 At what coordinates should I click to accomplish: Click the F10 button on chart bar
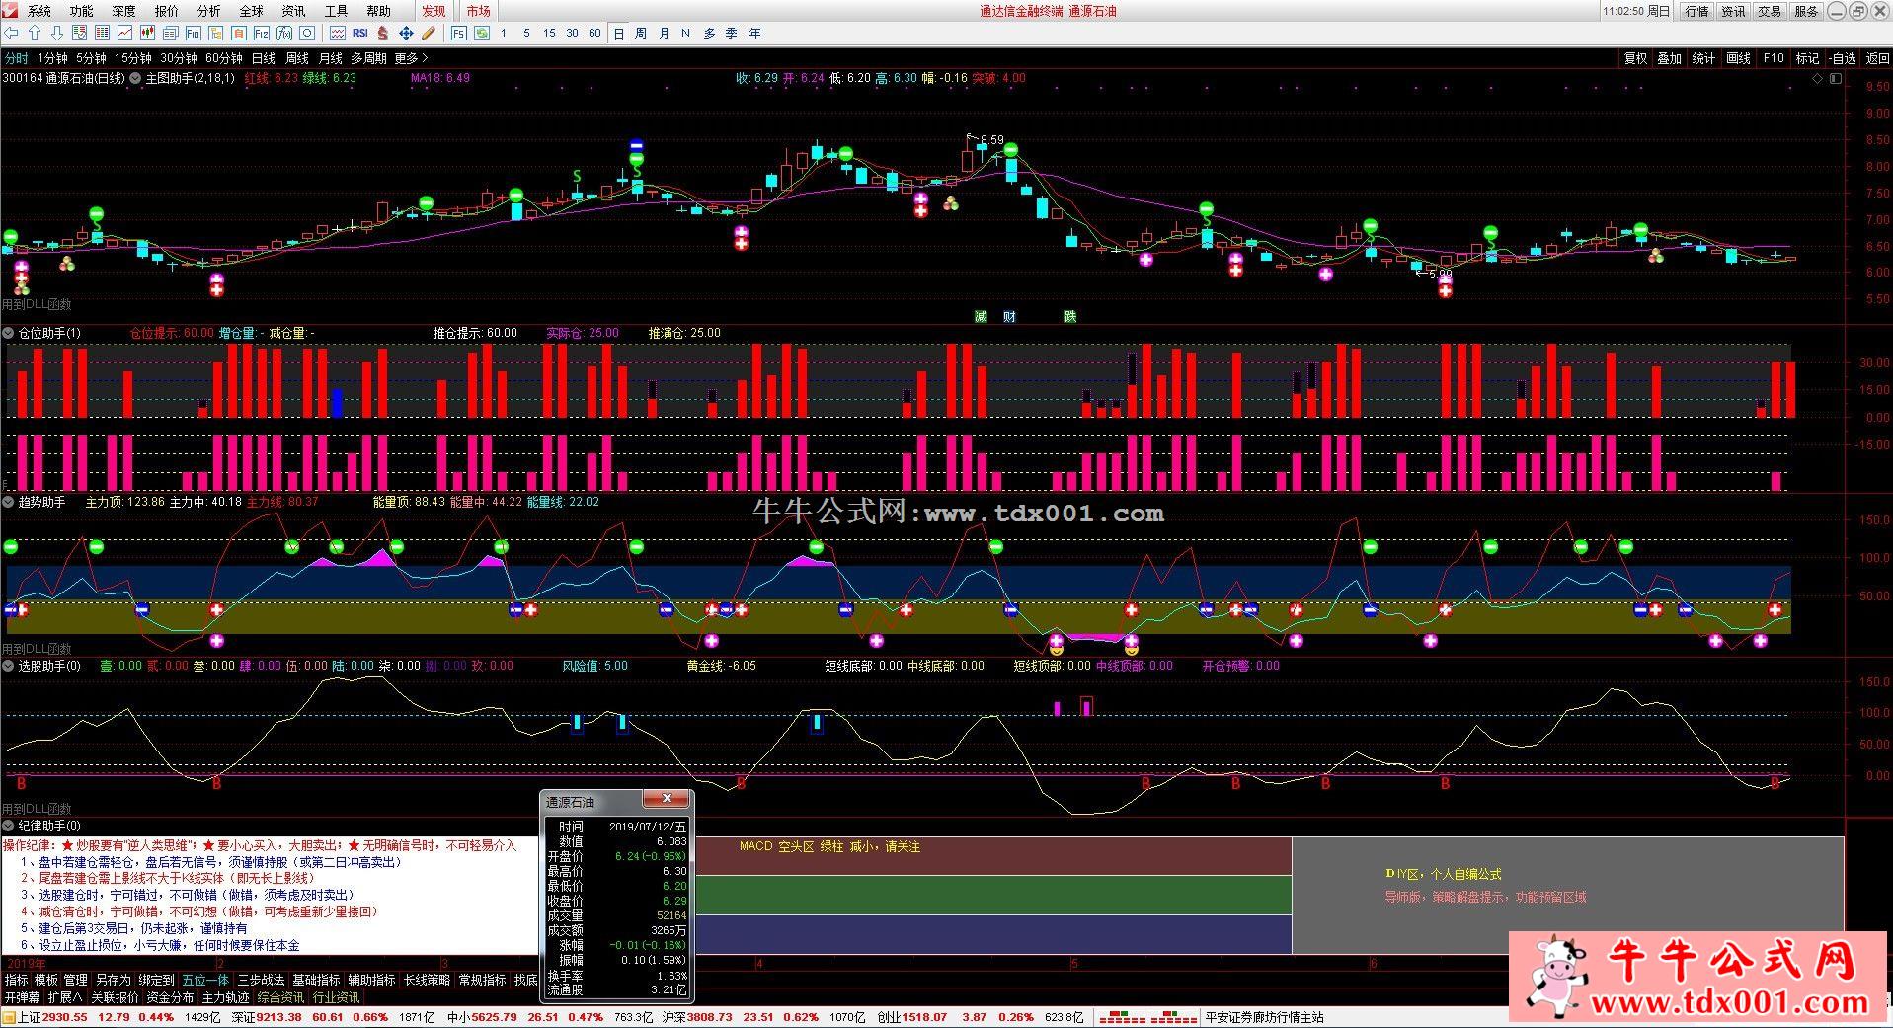click(1774, 58)
